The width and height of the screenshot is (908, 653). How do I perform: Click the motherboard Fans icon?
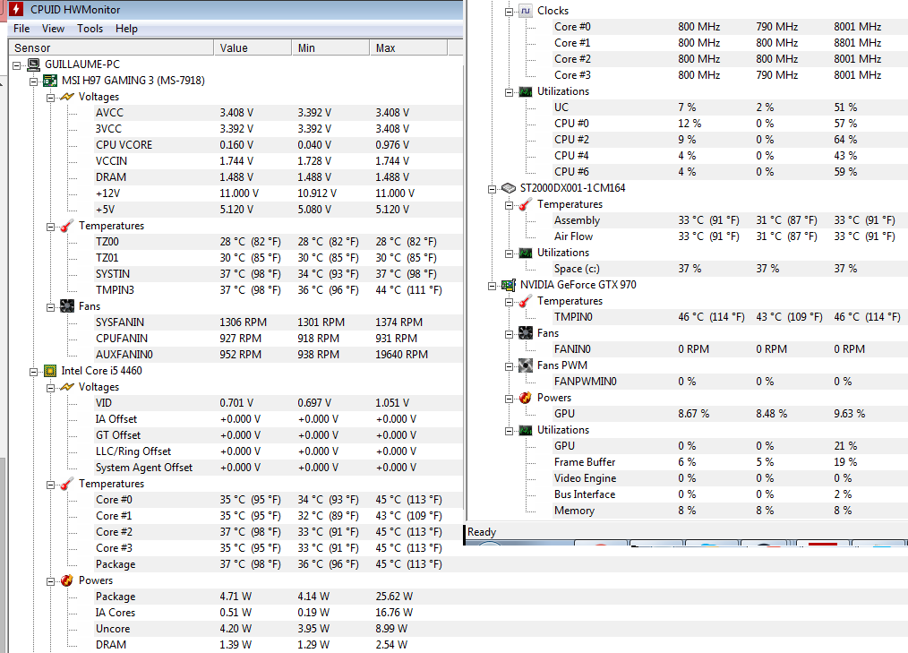[x=67, y=306]
